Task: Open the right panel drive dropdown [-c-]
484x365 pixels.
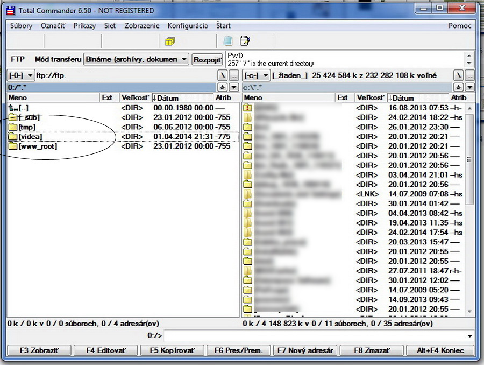Action: [256, 75]
